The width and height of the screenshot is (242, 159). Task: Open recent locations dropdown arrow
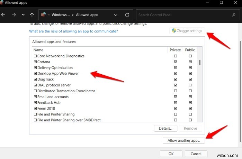pos(23,15)
